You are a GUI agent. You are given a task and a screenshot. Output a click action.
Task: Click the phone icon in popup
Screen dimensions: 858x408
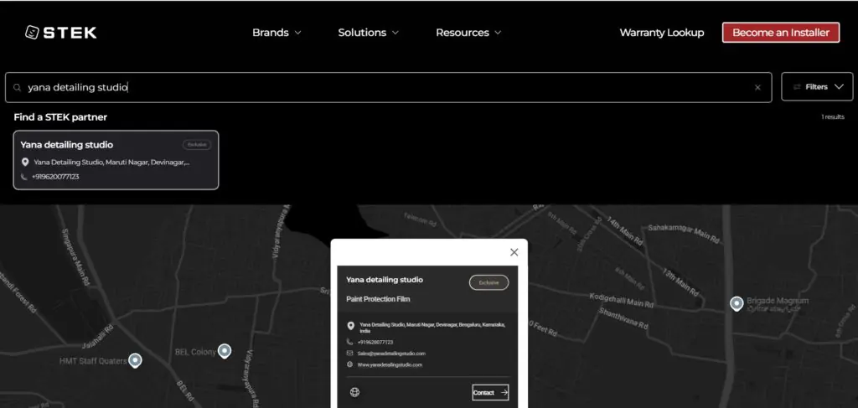pyautogui.click(x=350, y=342)
